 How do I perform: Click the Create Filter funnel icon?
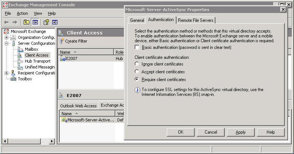point(61,41)
